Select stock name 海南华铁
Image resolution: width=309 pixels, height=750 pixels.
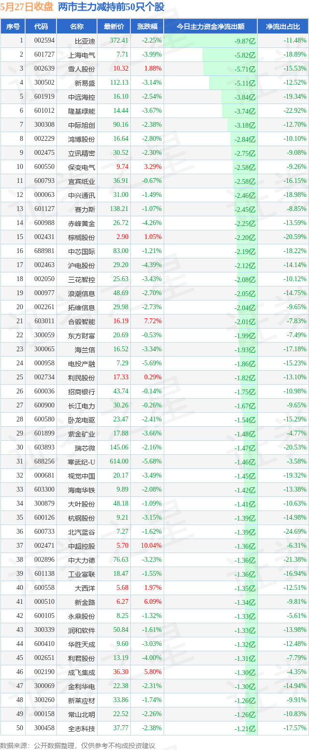(x=82, y=490)
